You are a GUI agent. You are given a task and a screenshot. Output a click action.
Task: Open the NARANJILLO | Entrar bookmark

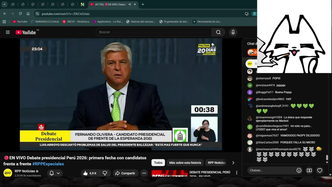click(45, 22)
